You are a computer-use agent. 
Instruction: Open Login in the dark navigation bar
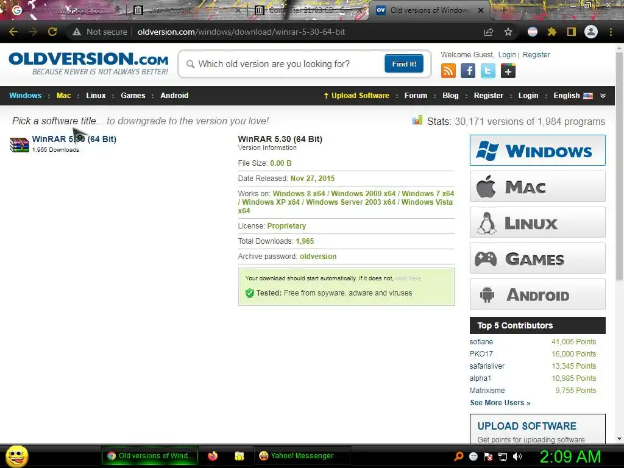click(528, 96)
